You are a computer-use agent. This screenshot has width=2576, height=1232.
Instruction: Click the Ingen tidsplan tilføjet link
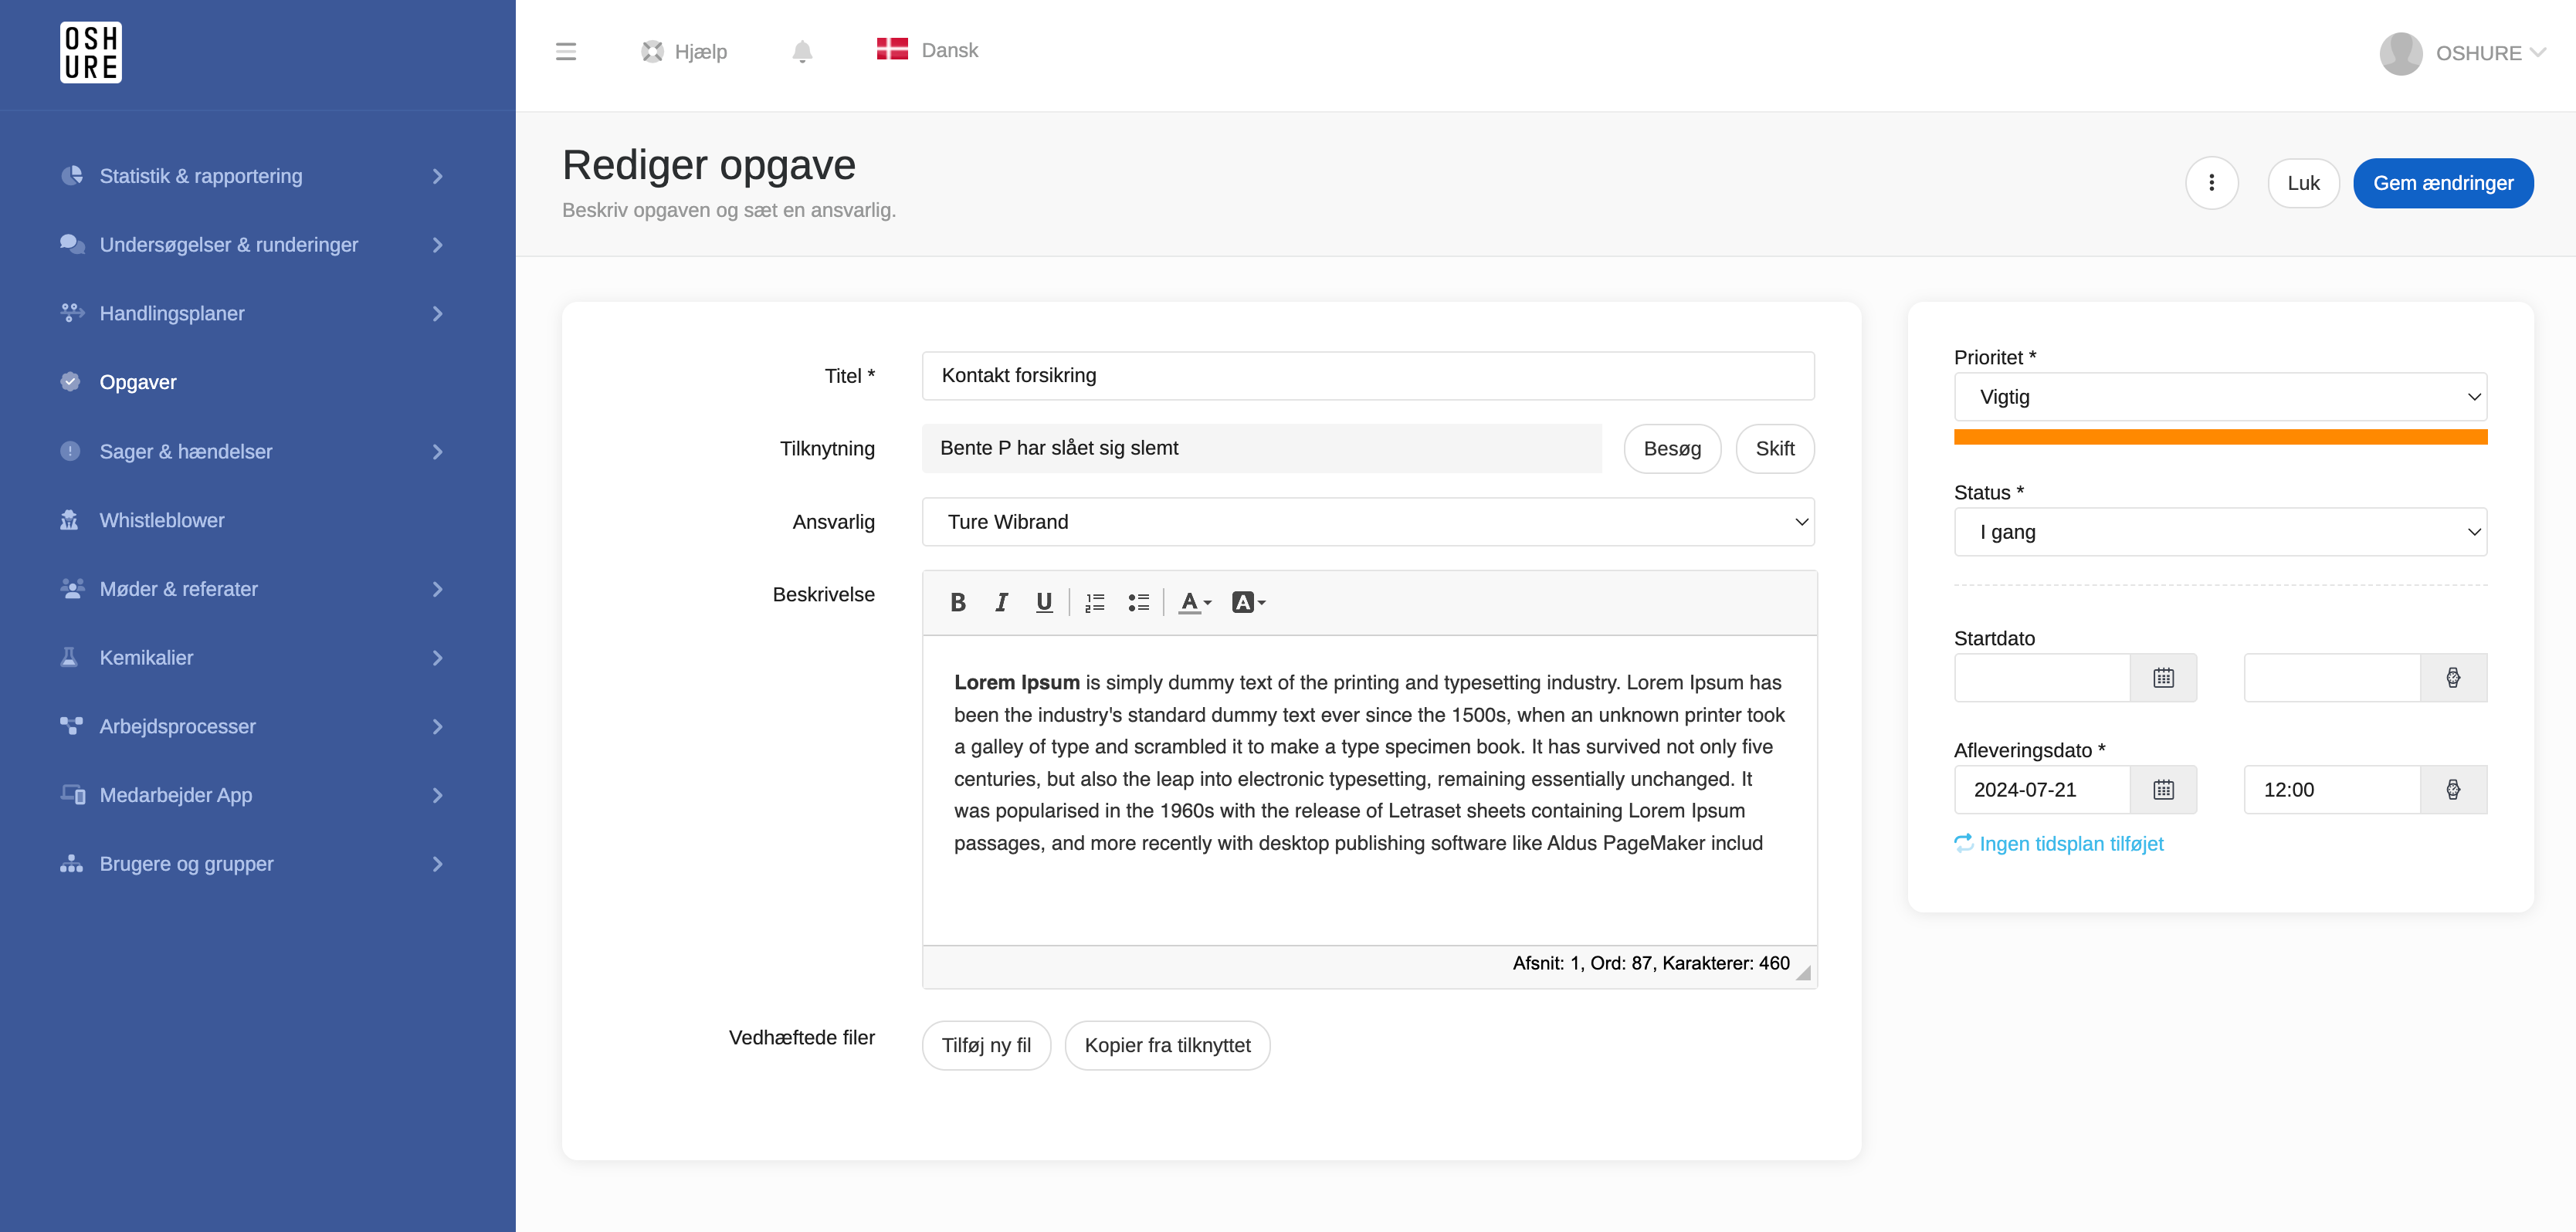point(2070,844)
